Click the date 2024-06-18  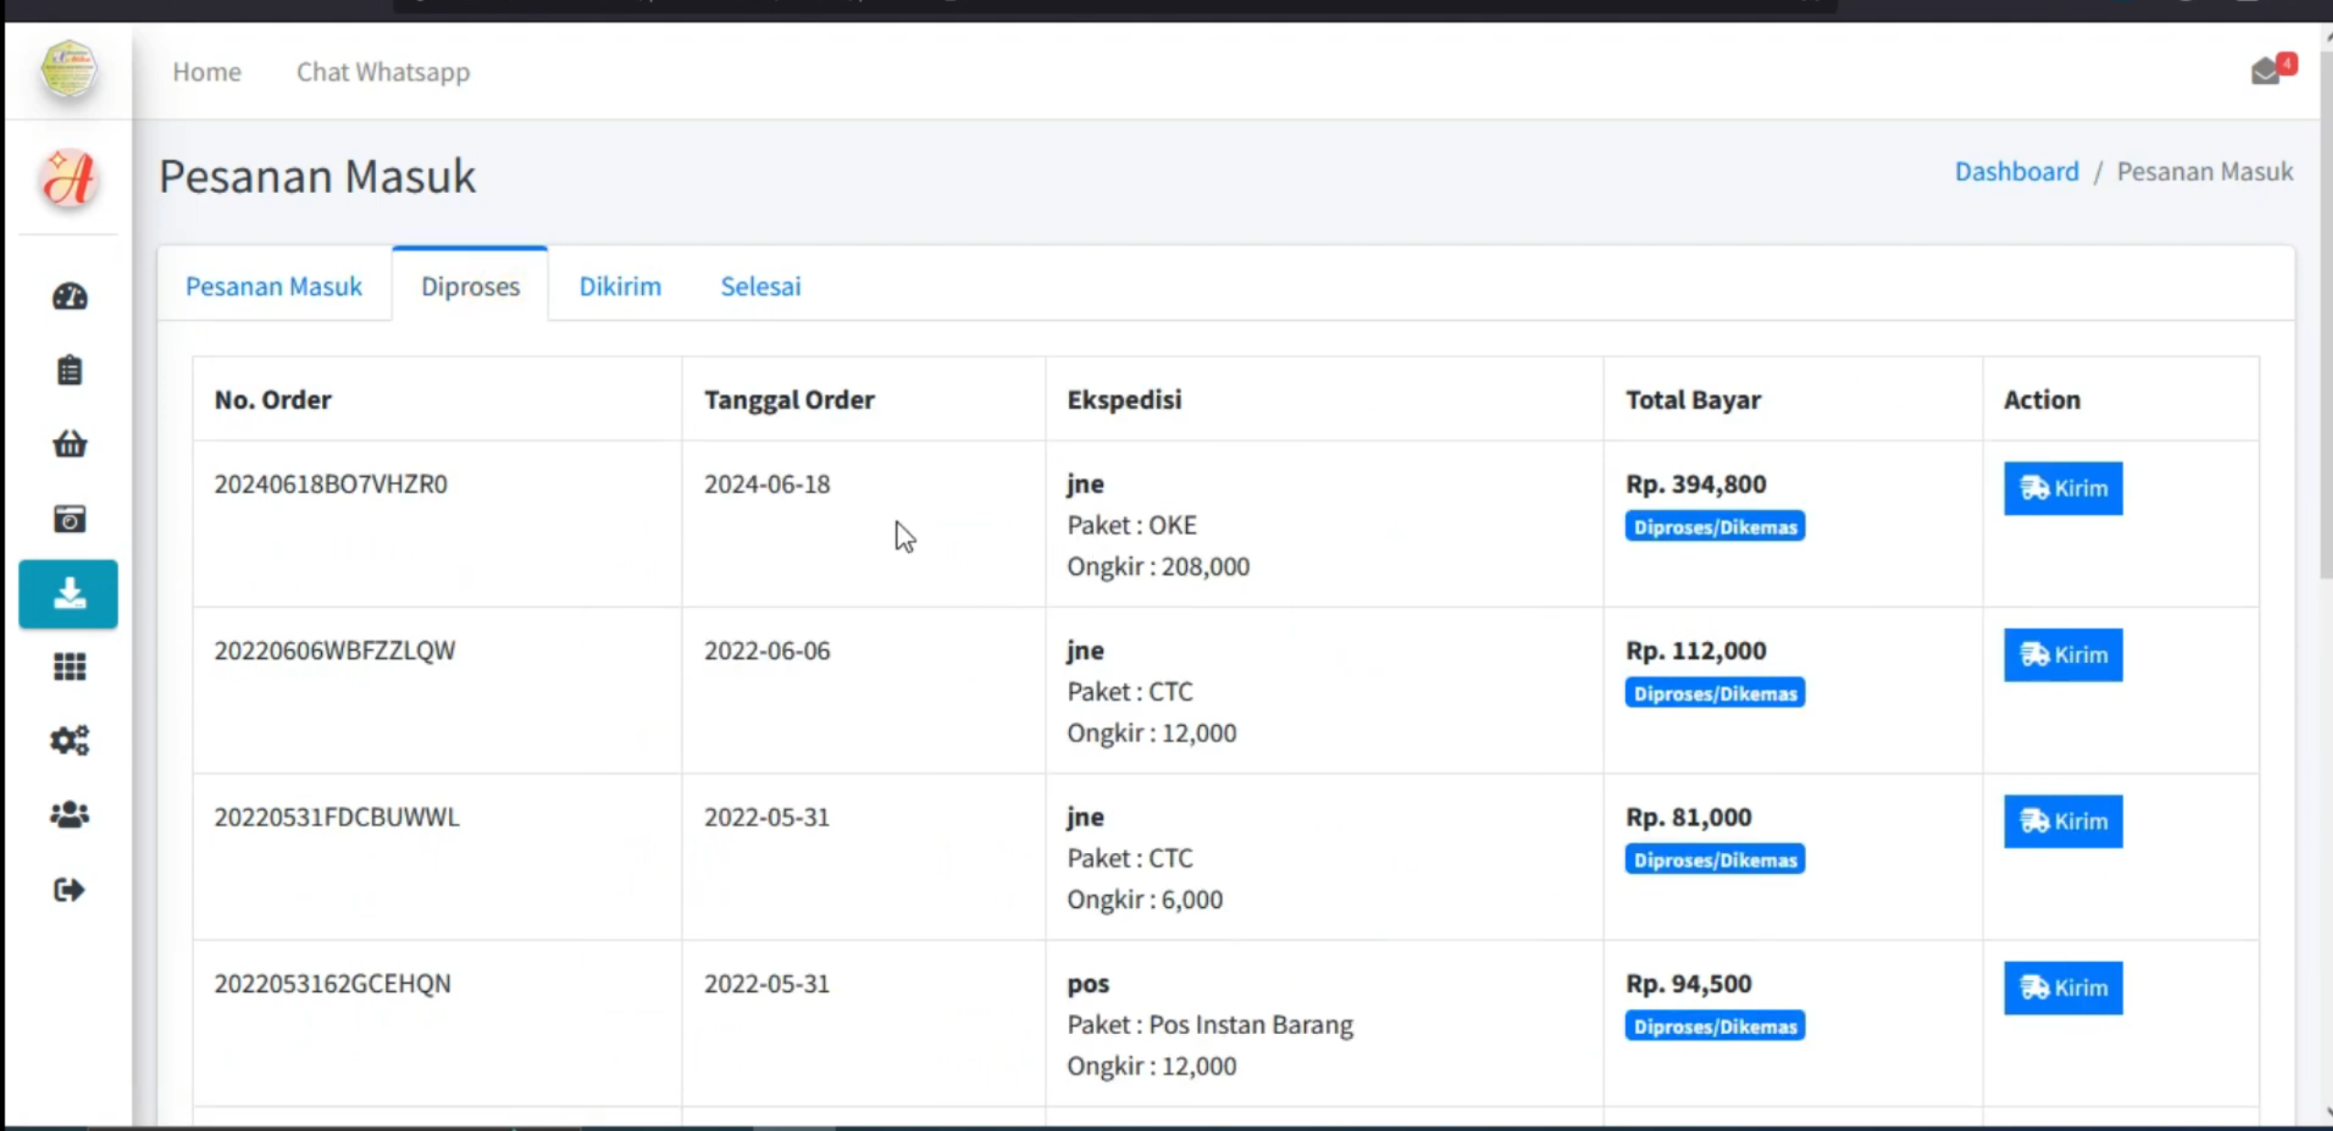767,484
